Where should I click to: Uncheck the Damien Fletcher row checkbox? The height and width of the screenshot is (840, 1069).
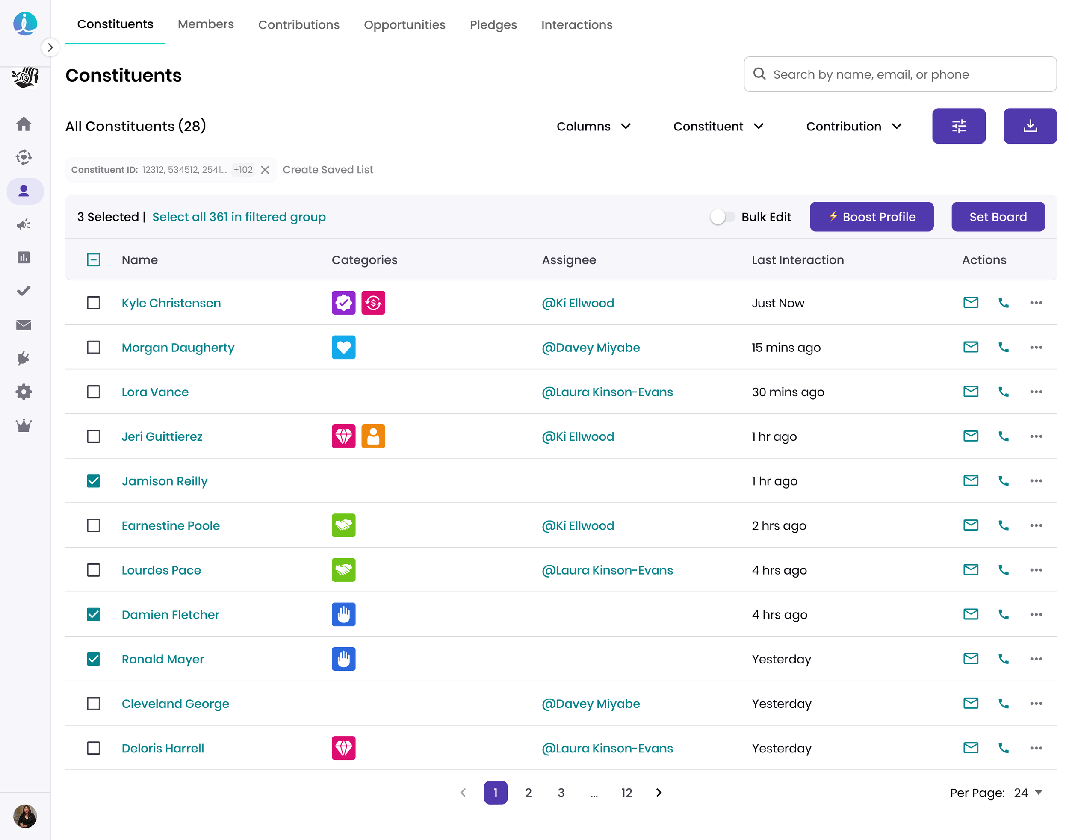pyautogui.click(x=94, y=615)
